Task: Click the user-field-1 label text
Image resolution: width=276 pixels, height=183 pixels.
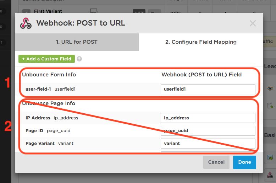Action: 38,89
